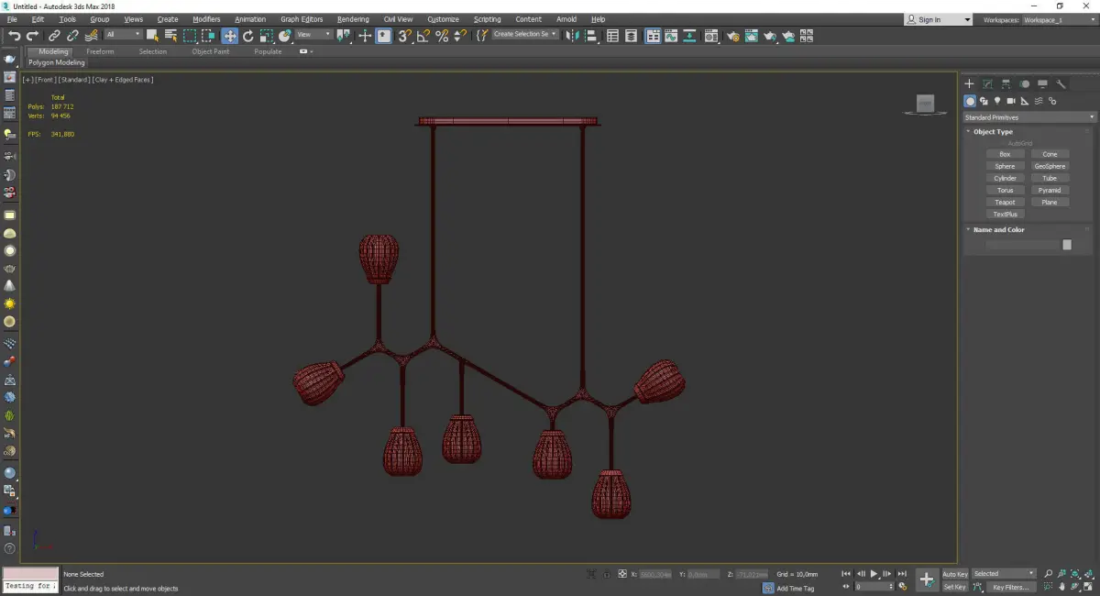Select the Select and Link tool
Viewport: 1100px width, 596px height.
click(x=54, y=36)
